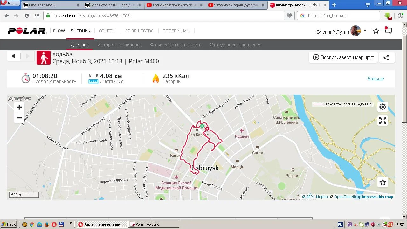Open the favorites star icon
The width and height of the screenshot is (407, 229).
(376, 31)
